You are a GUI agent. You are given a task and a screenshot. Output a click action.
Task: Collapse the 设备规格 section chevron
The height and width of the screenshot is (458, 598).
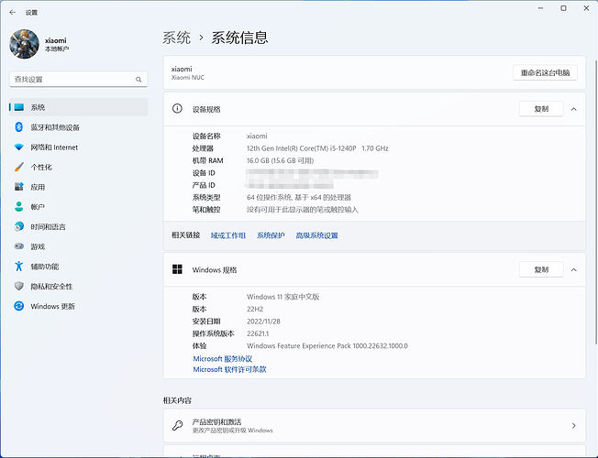573,109
